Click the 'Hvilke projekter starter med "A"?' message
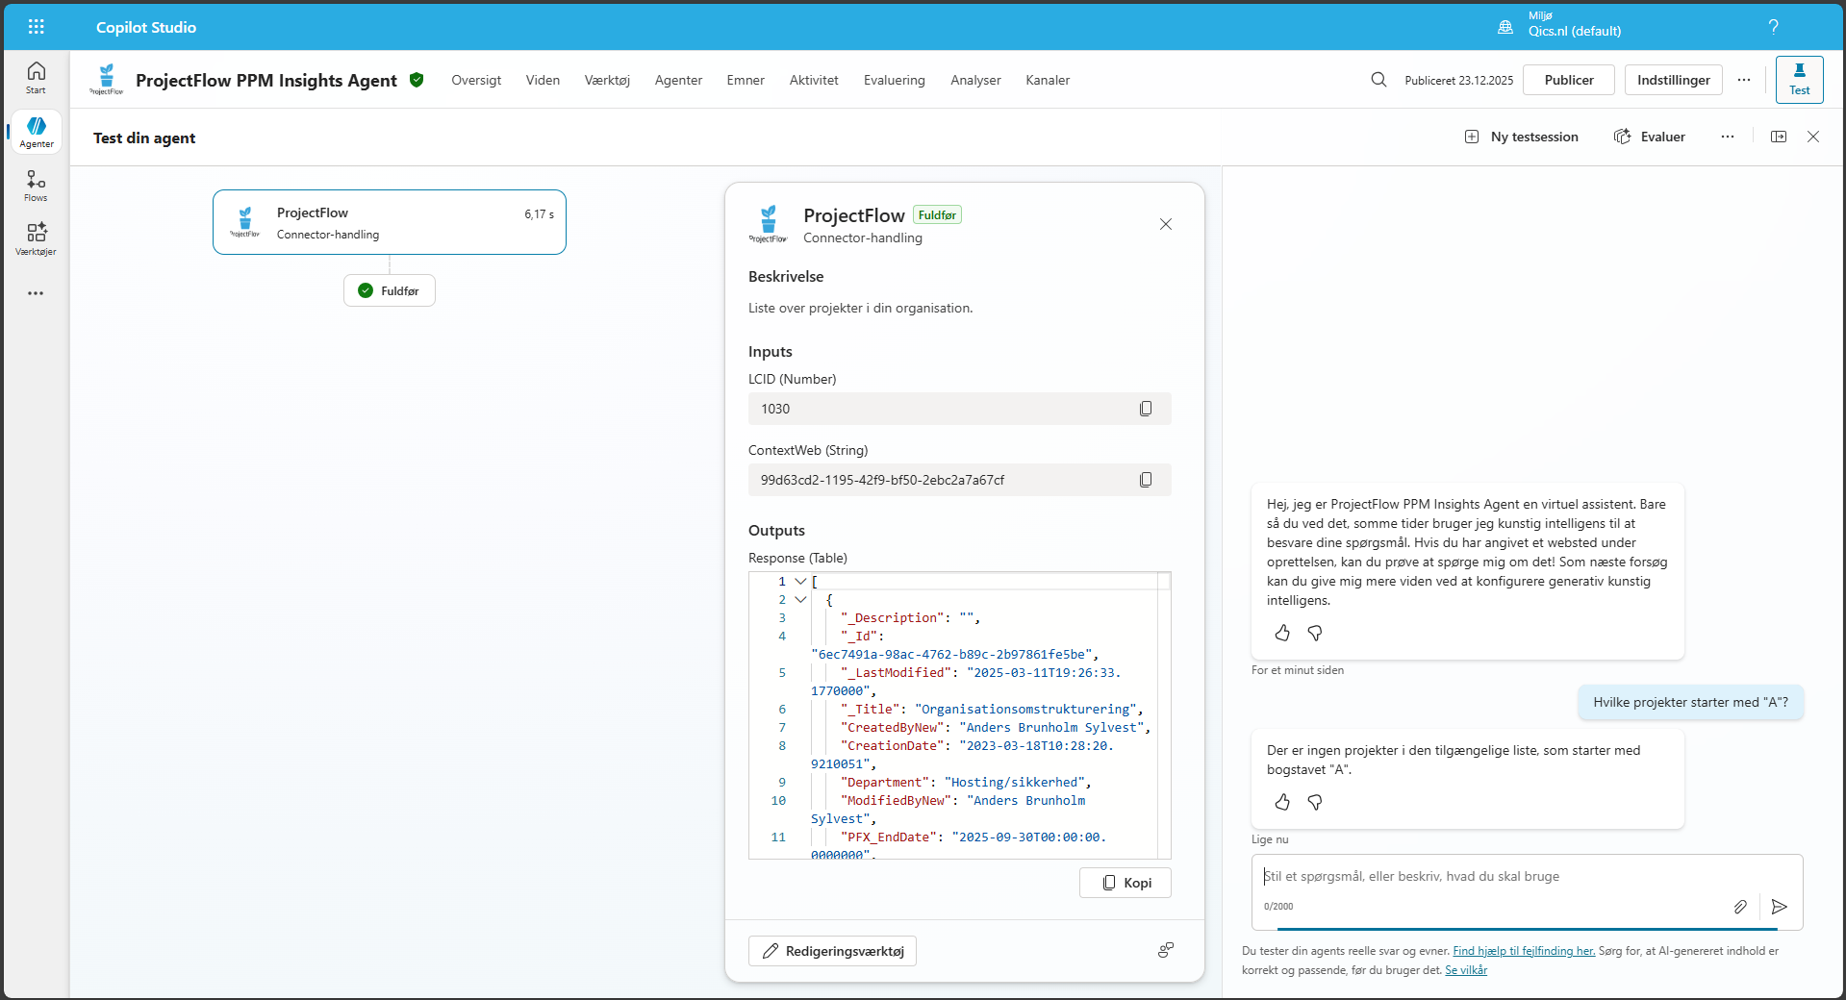This screenshot has height=1000, width=1846. click(1690, 702)
